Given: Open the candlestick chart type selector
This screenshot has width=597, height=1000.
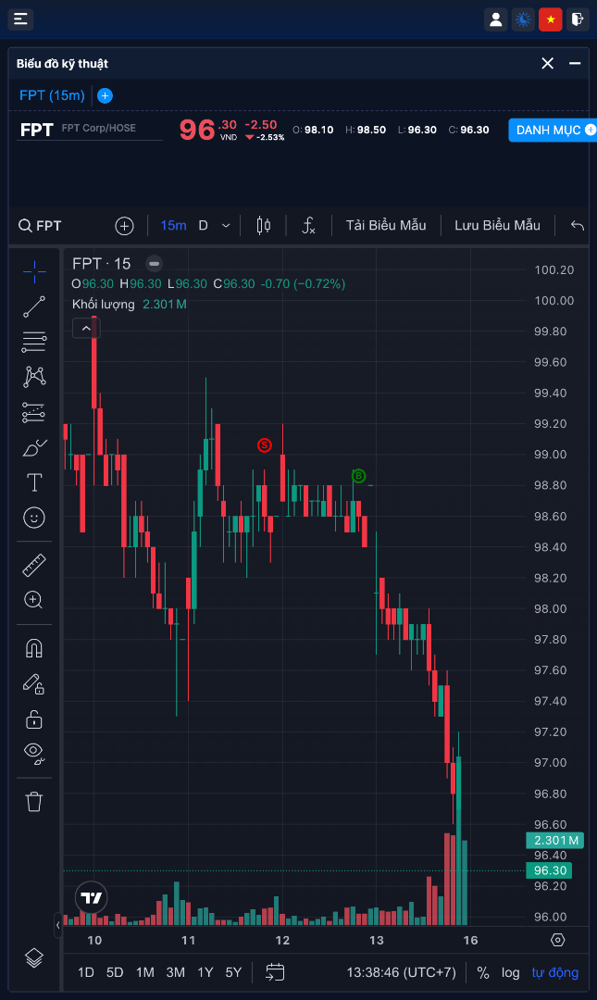Looking at the screenshot, I should 264,226.
